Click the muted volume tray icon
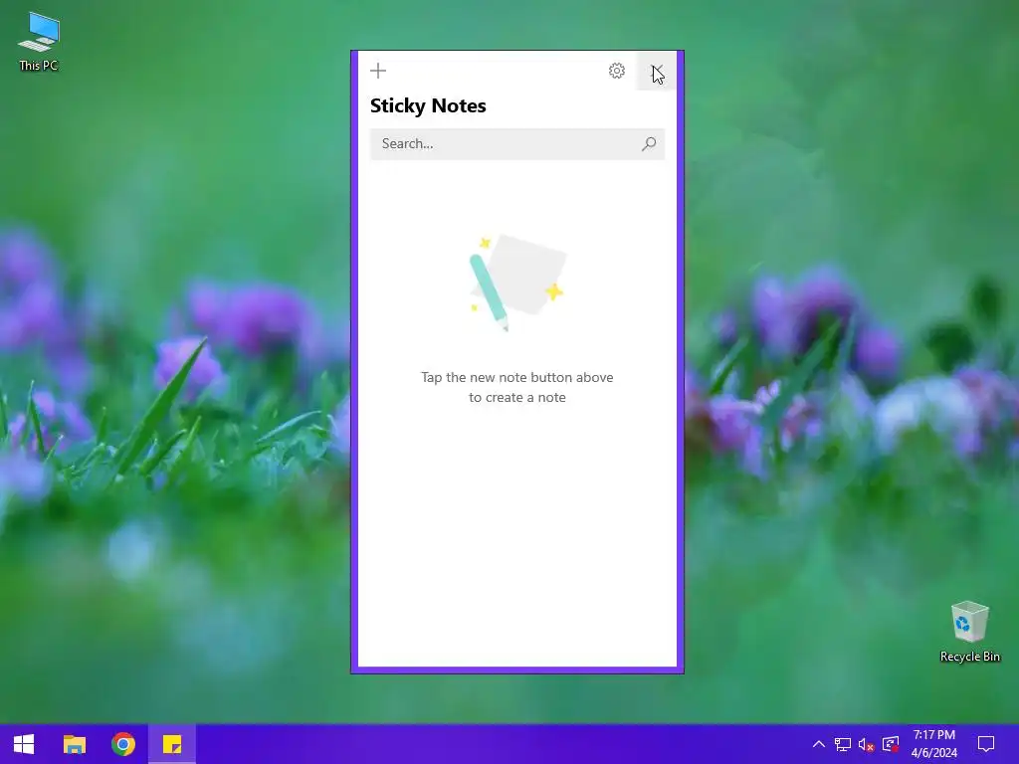The image size is (1019, 764). click(866, 744)
